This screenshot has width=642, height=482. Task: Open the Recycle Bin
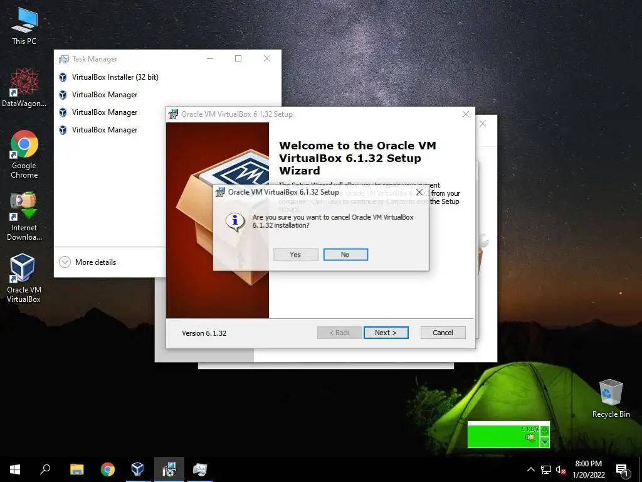[611, 399]
